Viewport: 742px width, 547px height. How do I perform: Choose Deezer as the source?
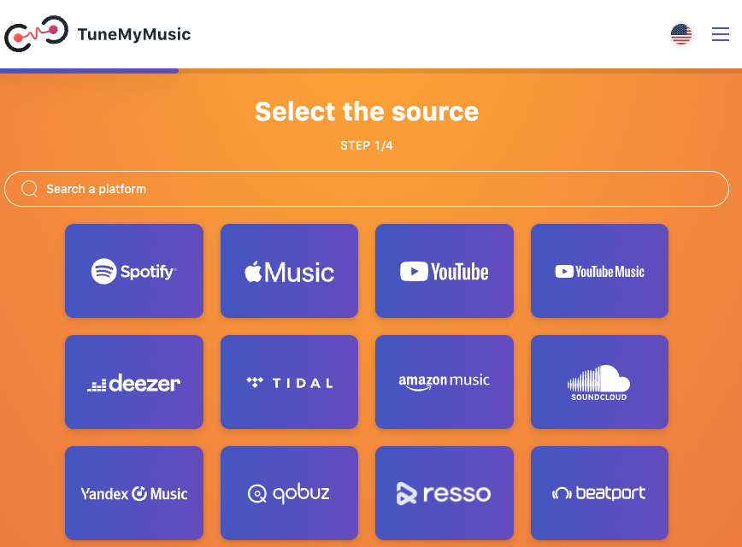[134, 382]
